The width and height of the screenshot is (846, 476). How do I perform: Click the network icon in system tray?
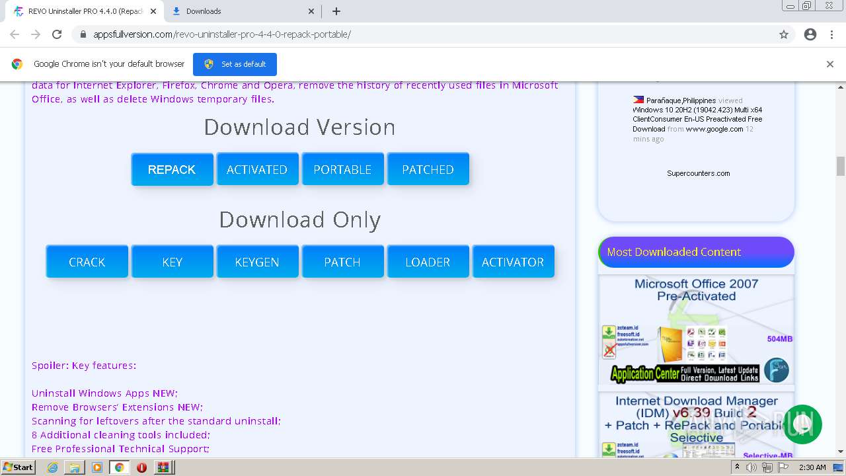click(x=767, y=467)
